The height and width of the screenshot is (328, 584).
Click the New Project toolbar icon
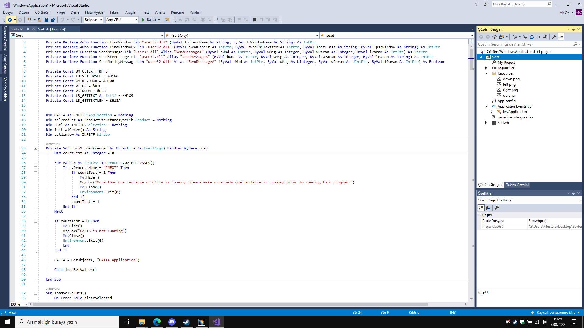click(x=30, y=20)
